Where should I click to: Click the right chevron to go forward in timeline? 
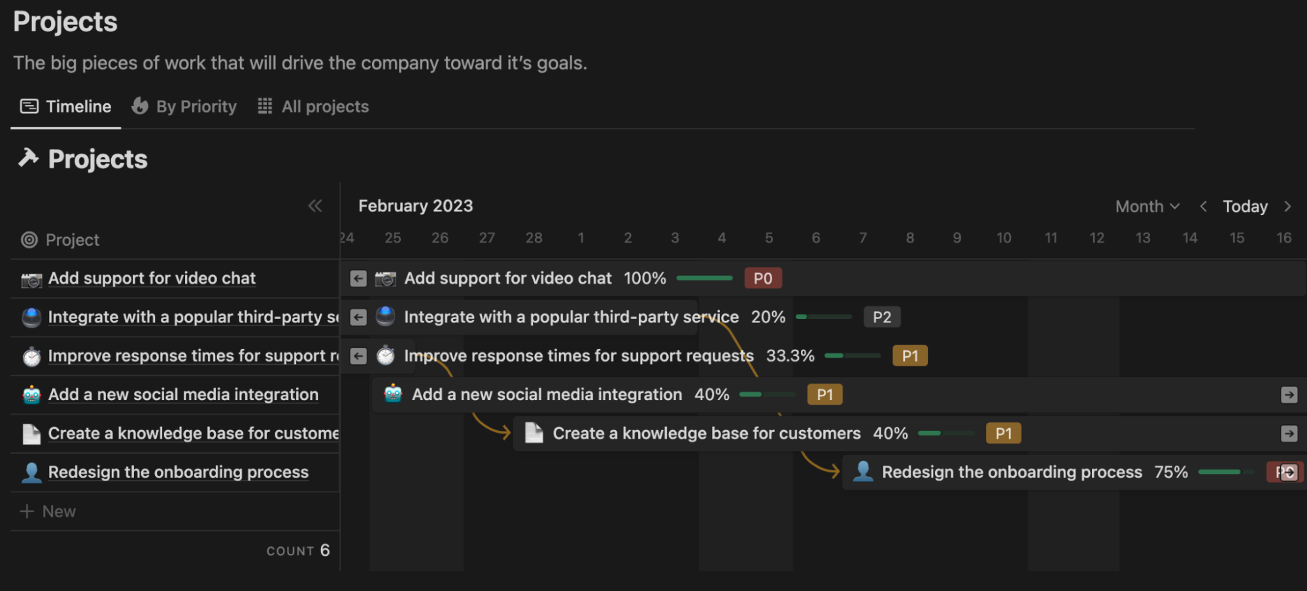click(1289, 206)
